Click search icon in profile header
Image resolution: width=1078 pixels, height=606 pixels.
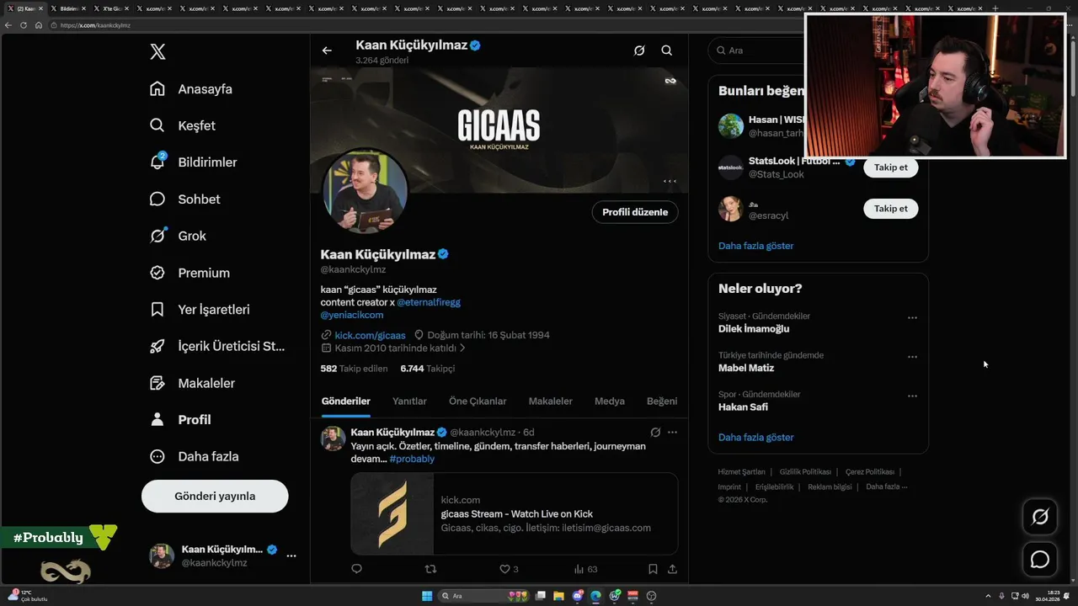coord(666,50)
